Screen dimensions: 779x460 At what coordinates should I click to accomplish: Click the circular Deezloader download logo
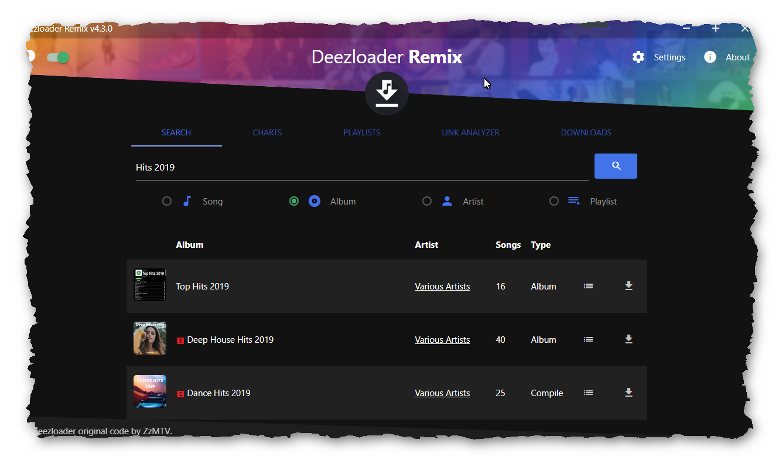[x=387, y=93]
